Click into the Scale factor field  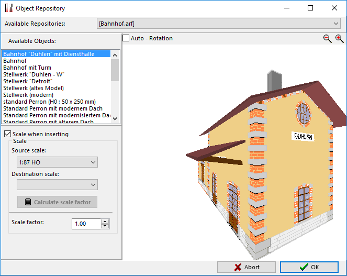tap(86, 224)
